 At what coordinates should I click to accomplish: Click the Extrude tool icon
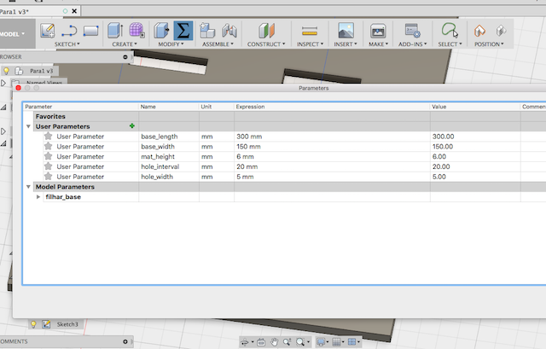click(115, 31)
